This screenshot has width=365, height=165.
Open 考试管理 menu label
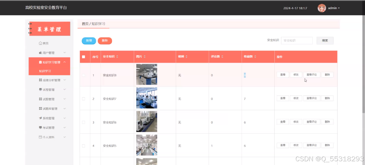pyautogui.click(x=48, y=128)
